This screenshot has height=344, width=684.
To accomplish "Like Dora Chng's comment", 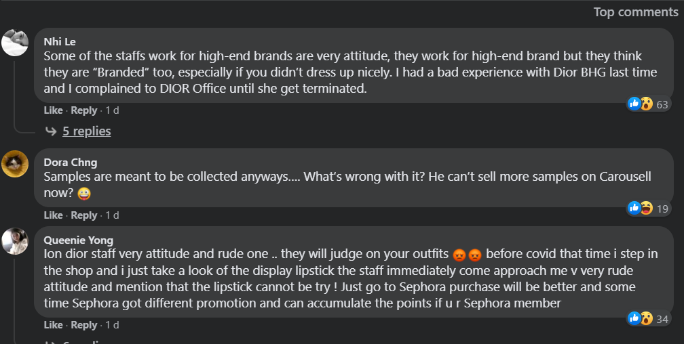I will [x=53, y=215].
